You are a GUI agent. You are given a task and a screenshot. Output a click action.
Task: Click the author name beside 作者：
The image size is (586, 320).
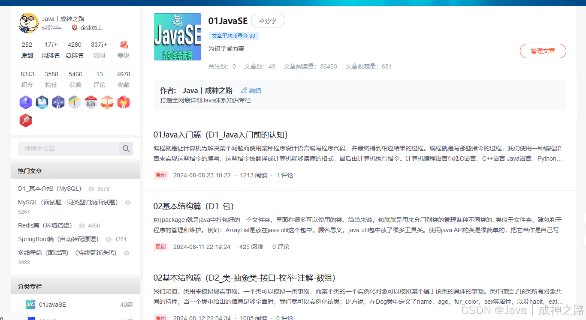coord(208,90)
